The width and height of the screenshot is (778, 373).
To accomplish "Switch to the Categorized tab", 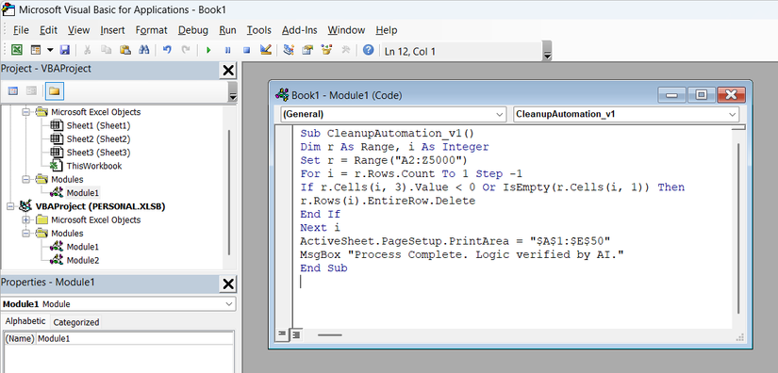I will click(76, 322).
